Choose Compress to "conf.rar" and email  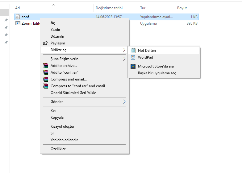tap(85, 86)
